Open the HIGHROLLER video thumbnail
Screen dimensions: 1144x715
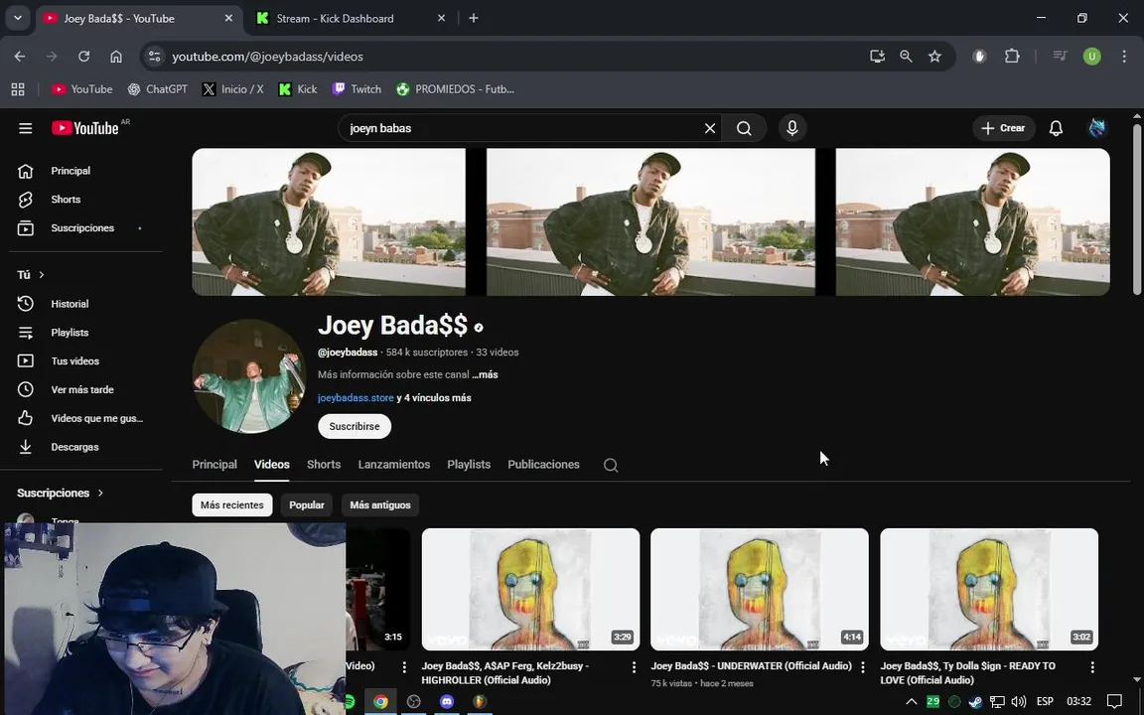530,590
